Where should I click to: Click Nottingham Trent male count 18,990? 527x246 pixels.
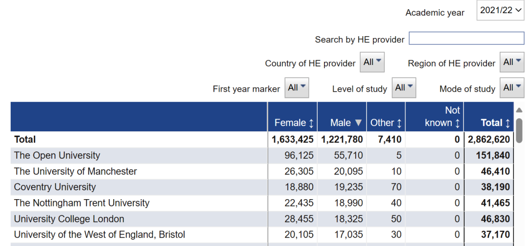348,203
